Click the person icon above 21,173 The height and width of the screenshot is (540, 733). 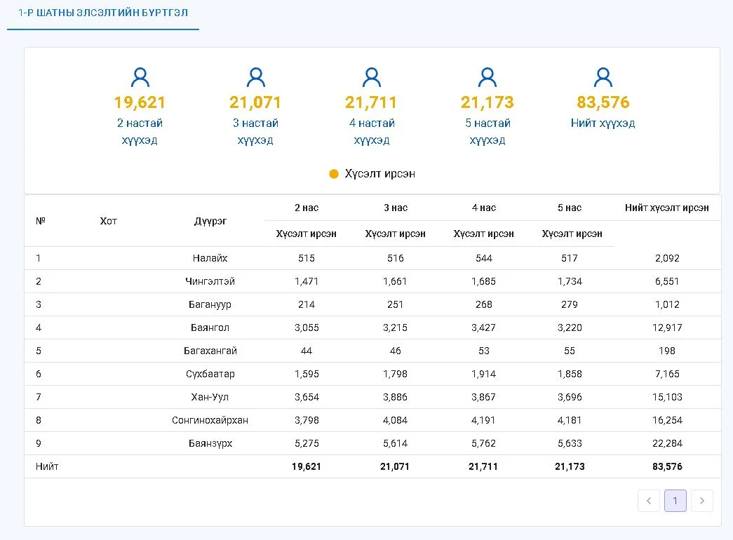(x=487, y=78)
